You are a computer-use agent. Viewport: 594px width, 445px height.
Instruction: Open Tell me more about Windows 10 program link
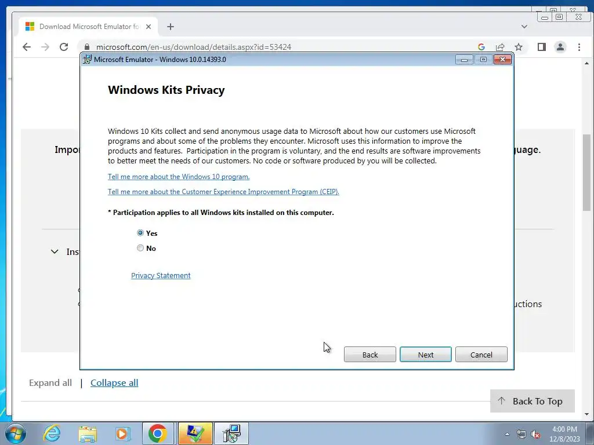click(179, 177)
